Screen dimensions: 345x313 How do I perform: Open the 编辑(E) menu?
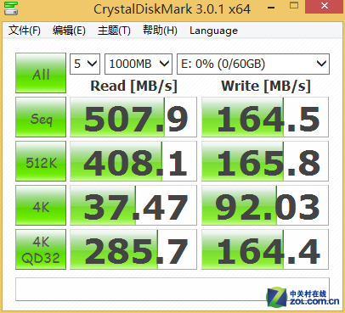(x=69, y=31)
